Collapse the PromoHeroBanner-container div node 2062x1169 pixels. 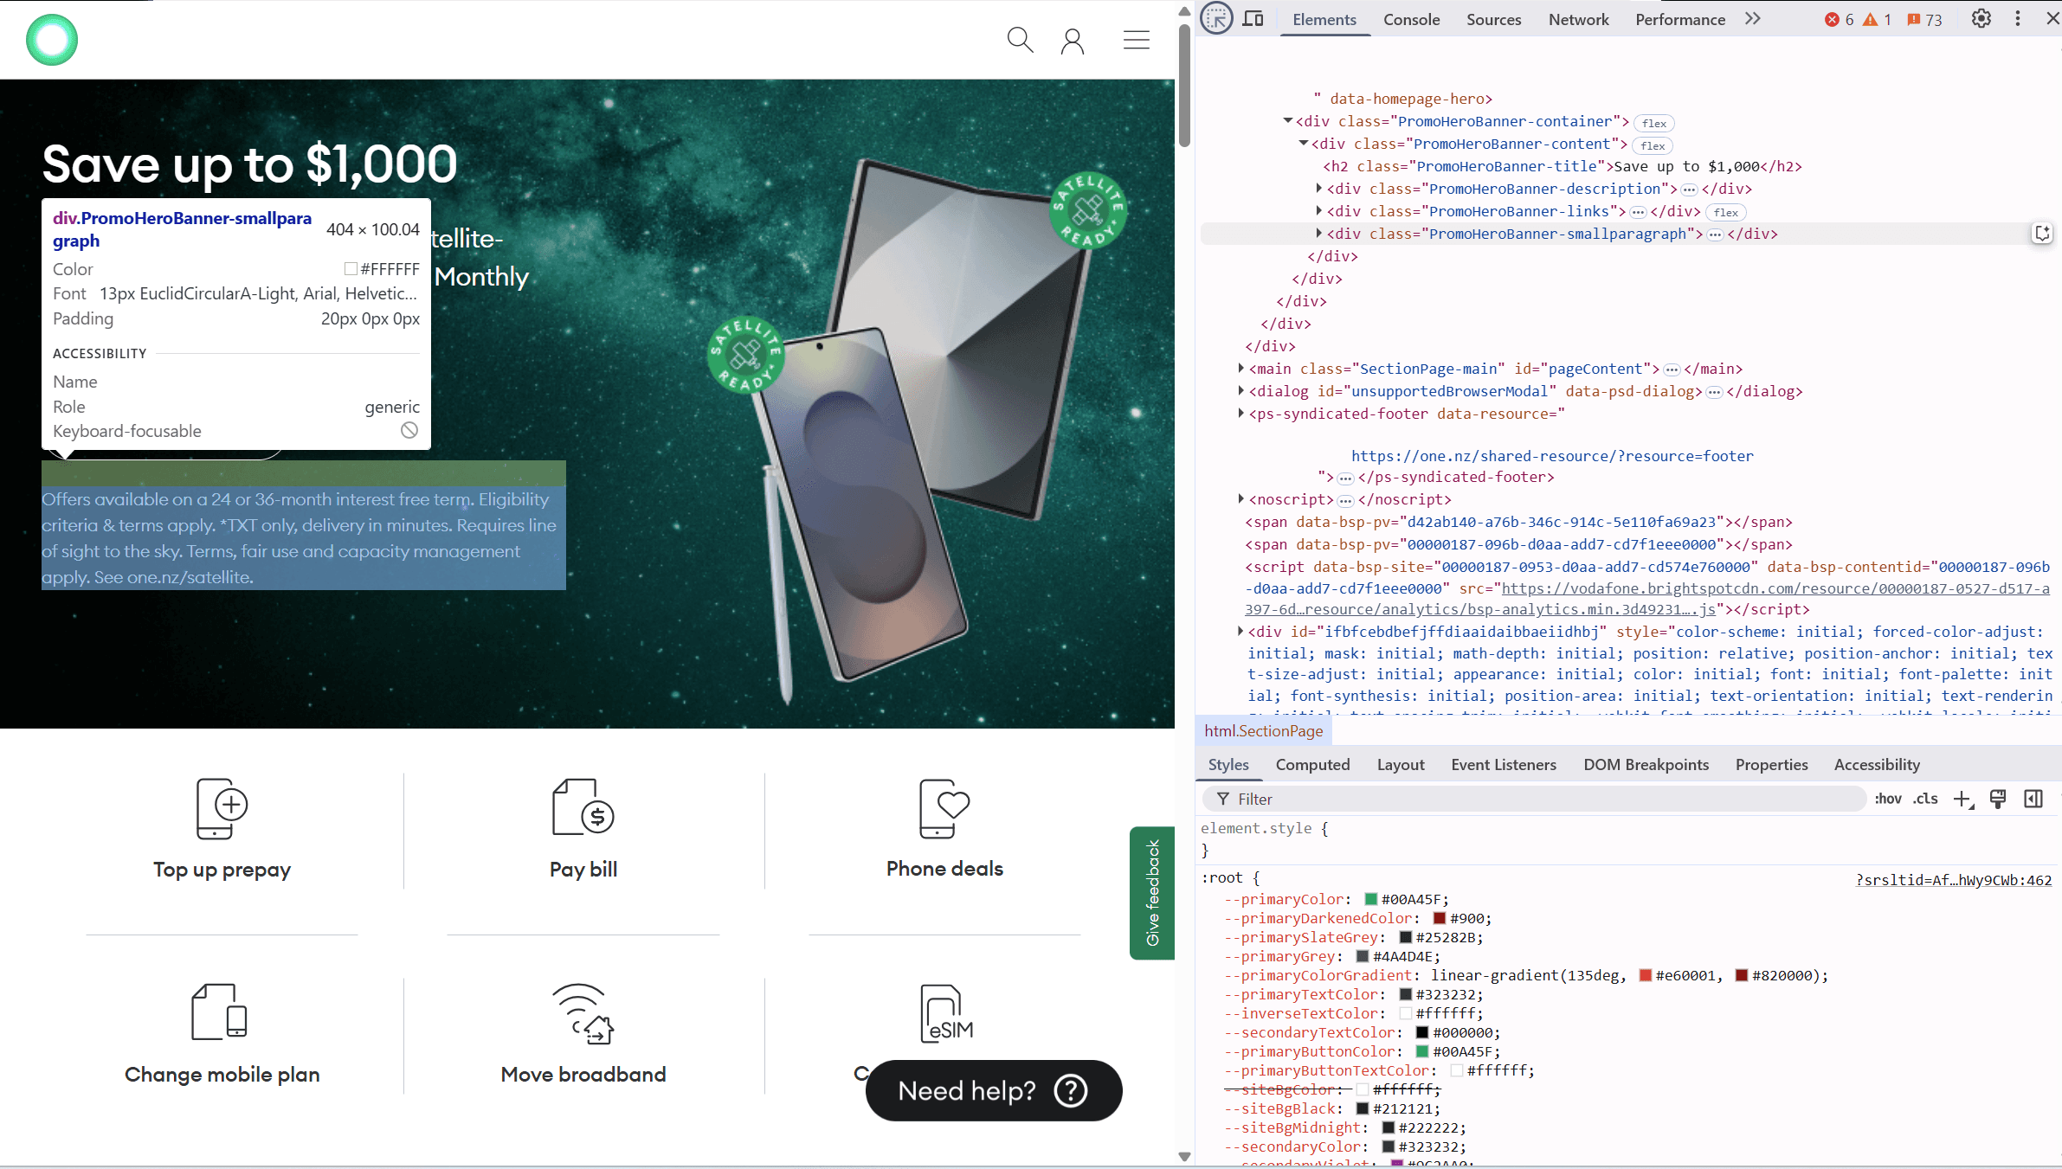(x=1288, y=121)
